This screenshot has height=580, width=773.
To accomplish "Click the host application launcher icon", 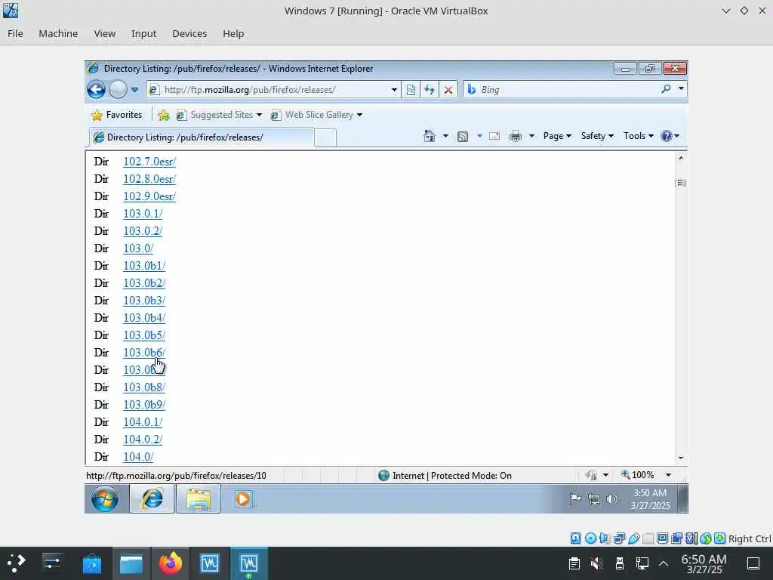I will click(16, 563).
